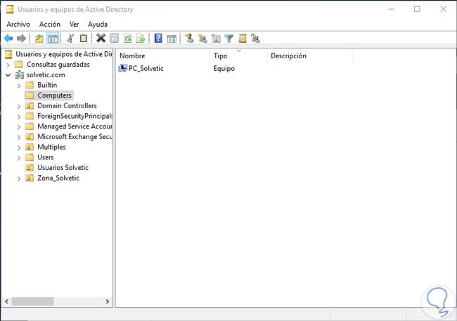The height and width of the screenshot is (321, 457).
Task: Click the Paste clipboard icon
Action: click(84, 38)
